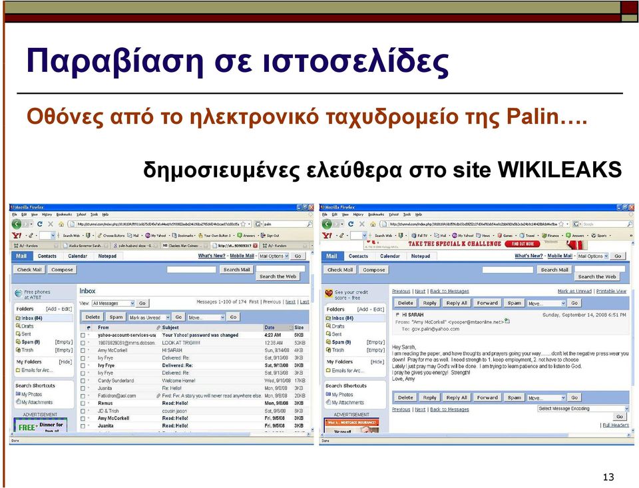Open History menu in right Firefox window

358,214
